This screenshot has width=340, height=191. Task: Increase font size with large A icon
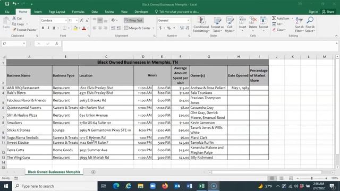click(x=81, y=20)
